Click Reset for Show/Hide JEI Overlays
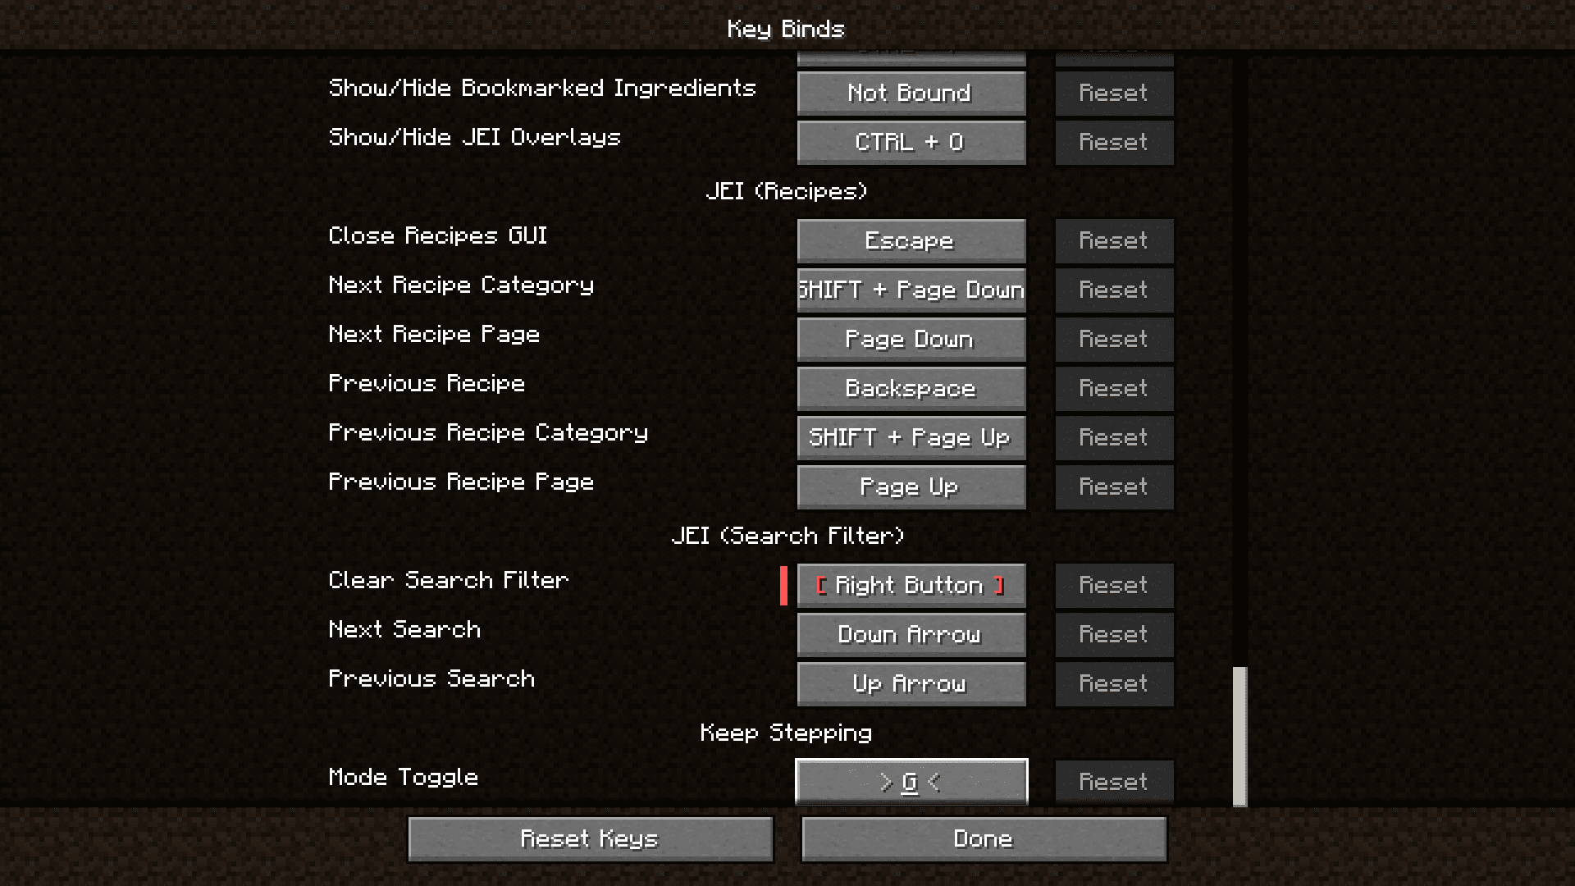Screen dimensions: 1575x886 tap(1113, 142)
